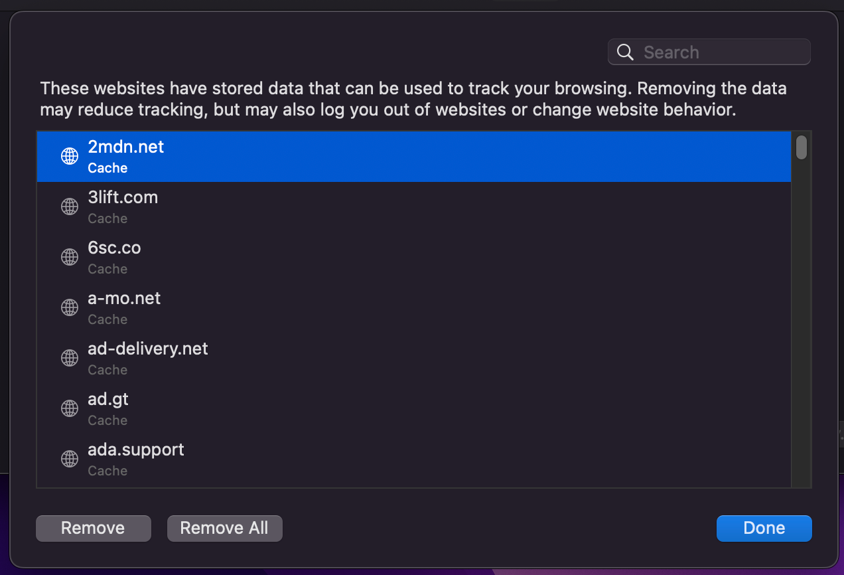Click the globe icon next to 3lift.com
This screenshot has width=844, height=575.
point(70,206)
